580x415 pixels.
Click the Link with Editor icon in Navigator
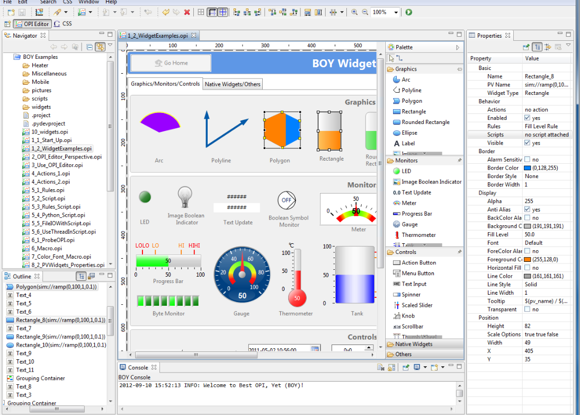100,47
